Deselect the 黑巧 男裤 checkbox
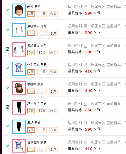 (8, 126)
